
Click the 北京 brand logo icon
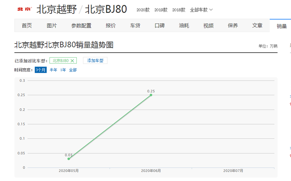click(25, 9)
